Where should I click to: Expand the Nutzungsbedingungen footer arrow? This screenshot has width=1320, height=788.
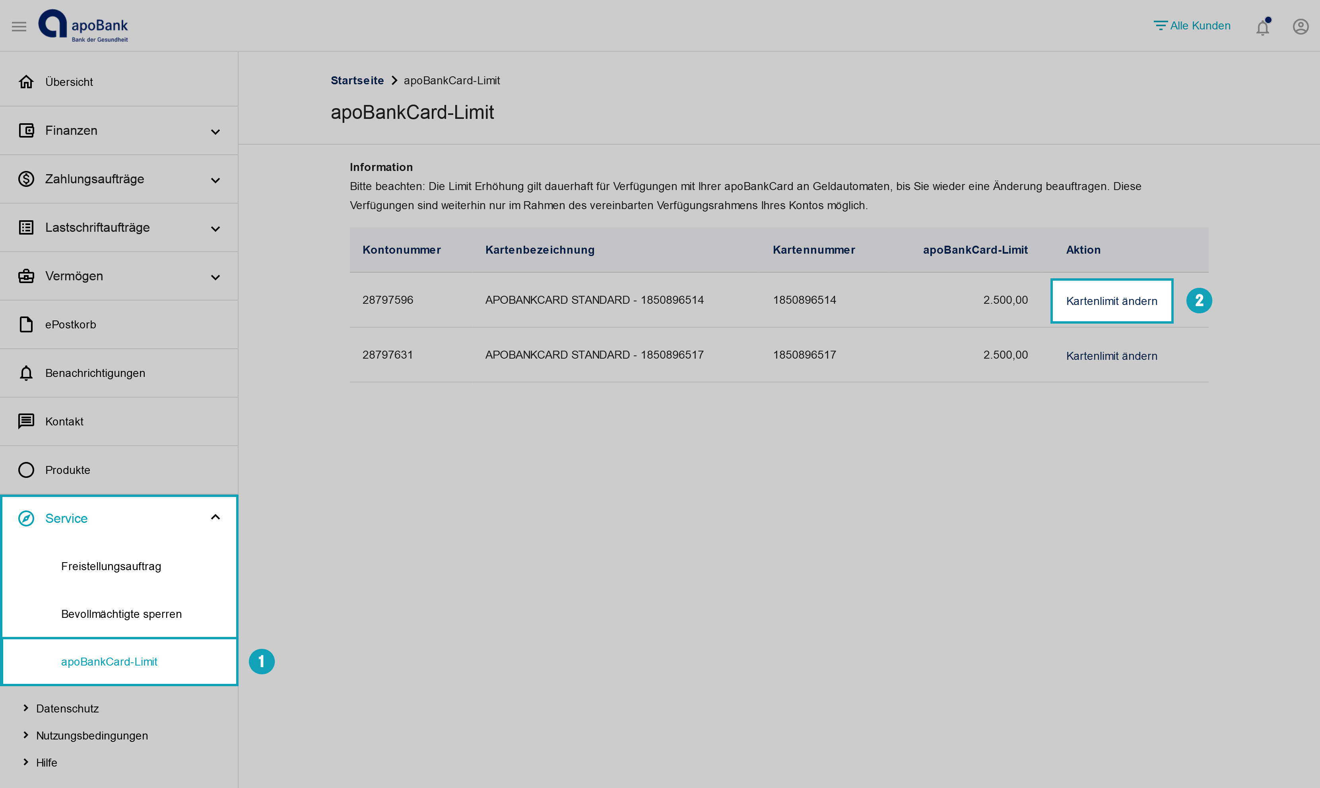click(x=25, y=735)
